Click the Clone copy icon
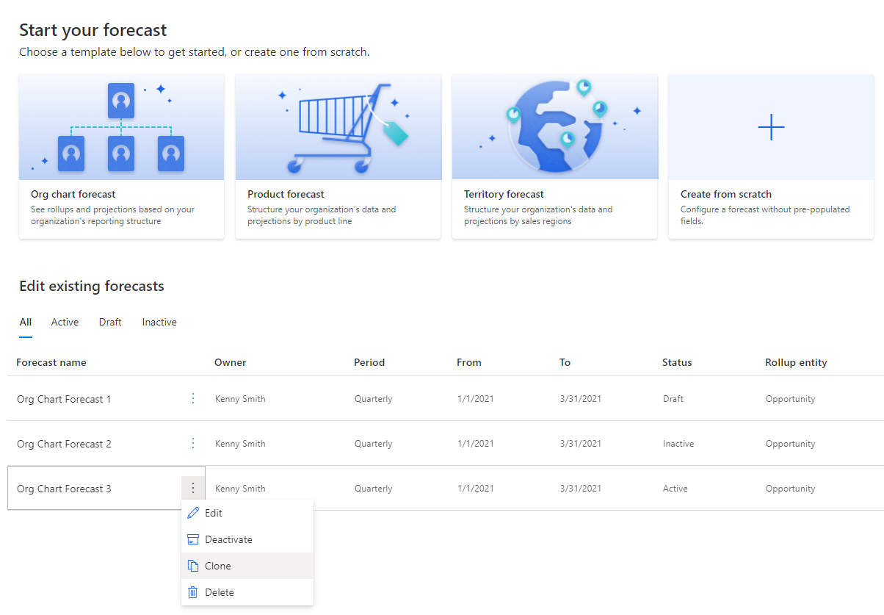This screenshot has height=615, width=884. pos(193,566)
